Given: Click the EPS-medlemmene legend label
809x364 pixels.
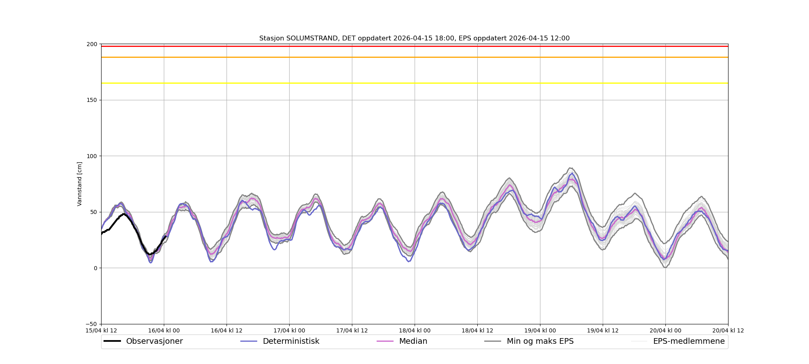Looking at the screenshot, I should pyautogui.click(x=688, y=341).
